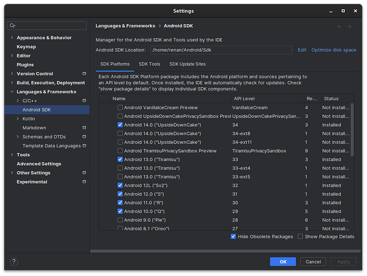This screenshot has height=276, width=367.
Task: Click project-level badge icon beside Experimental
Action: coord(84,182)
